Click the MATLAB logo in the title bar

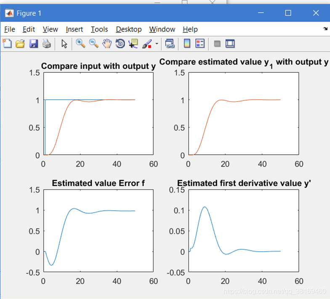9,13
